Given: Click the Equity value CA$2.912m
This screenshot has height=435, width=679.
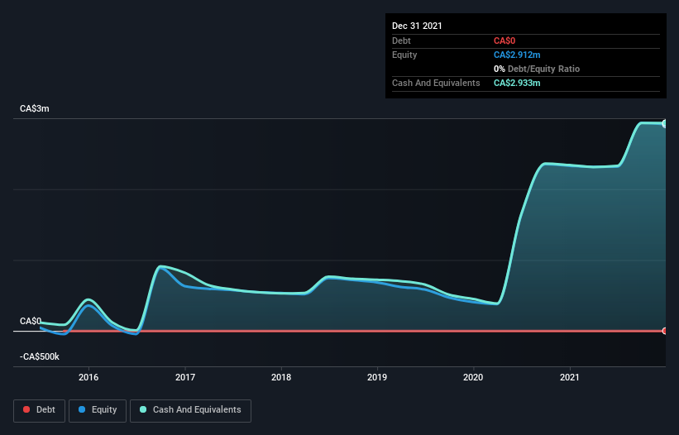Looking at the screenshot, I should [517, 55].
